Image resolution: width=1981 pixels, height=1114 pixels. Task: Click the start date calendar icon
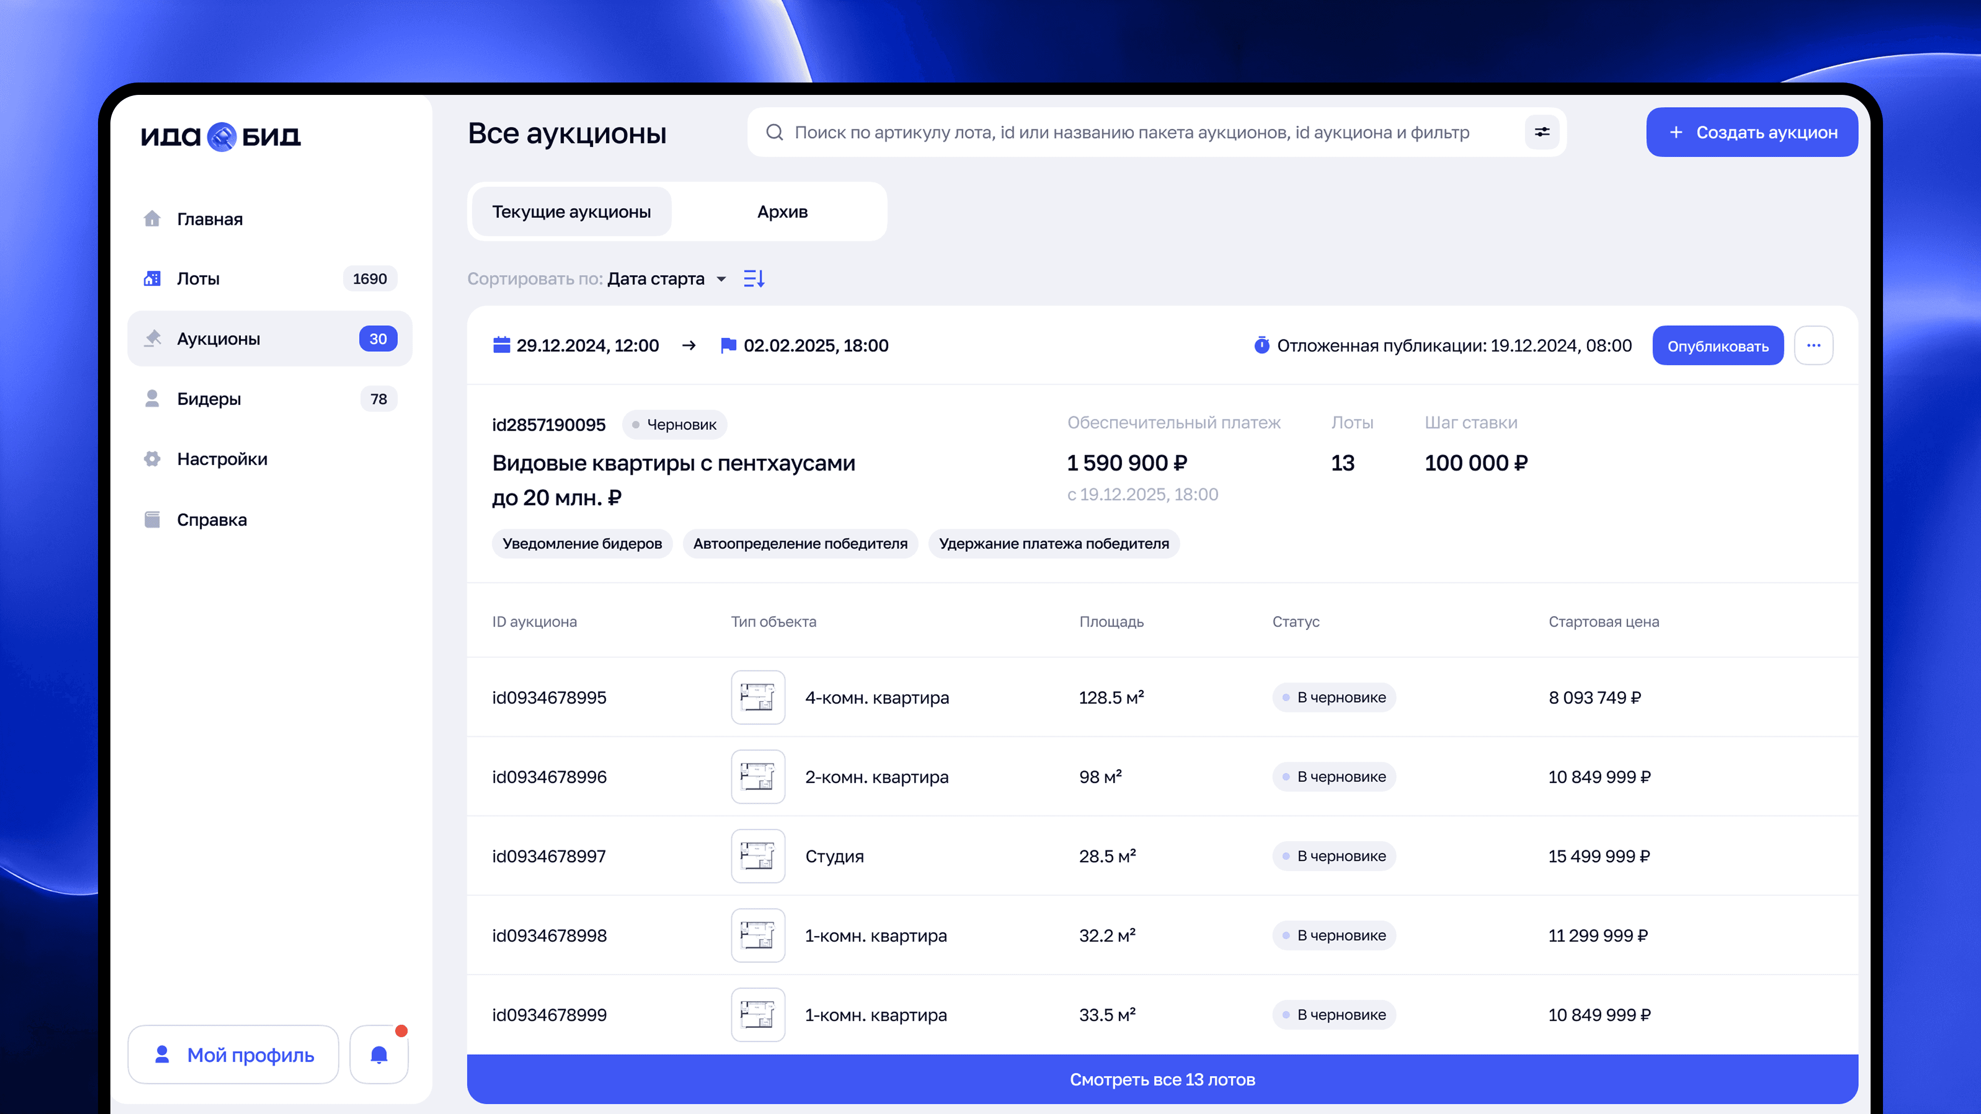[x=501, y=345]
